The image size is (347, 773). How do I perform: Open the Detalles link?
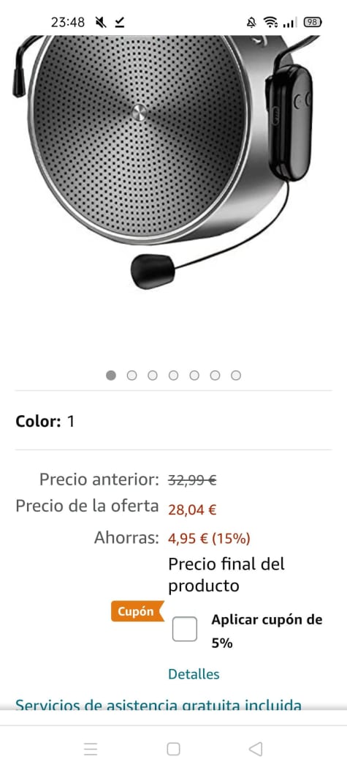(194, 674)
